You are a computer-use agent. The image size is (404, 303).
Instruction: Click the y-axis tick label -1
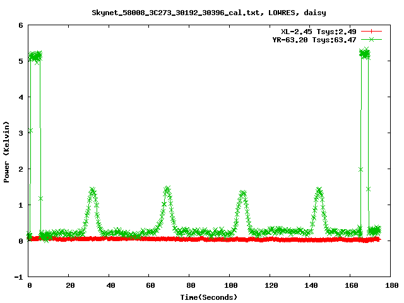(x=19, y=277)
